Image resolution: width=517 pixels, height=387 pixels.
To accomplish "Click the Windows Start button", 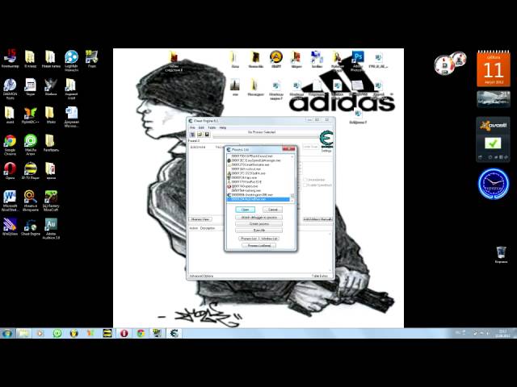I will (7, 333).
